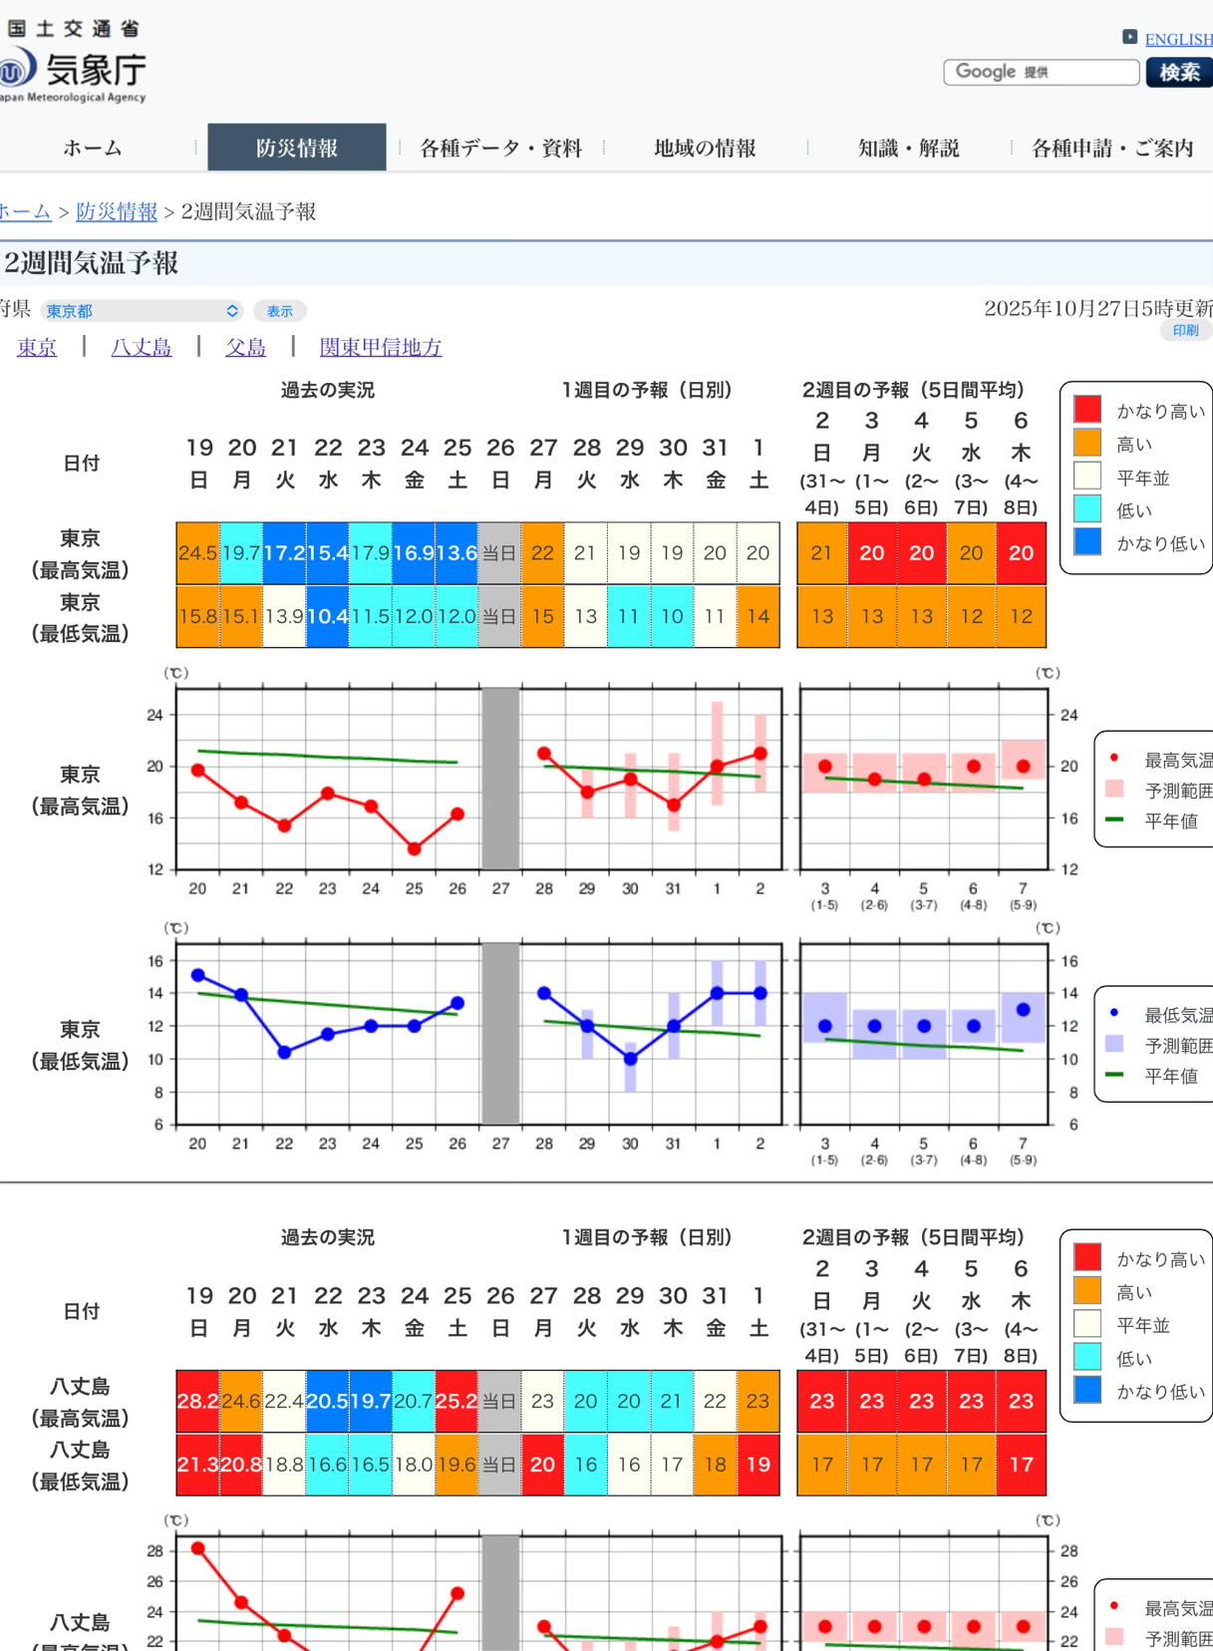
Task: Open the 知識・解説 menu item
Action: [x=908, y=149]
